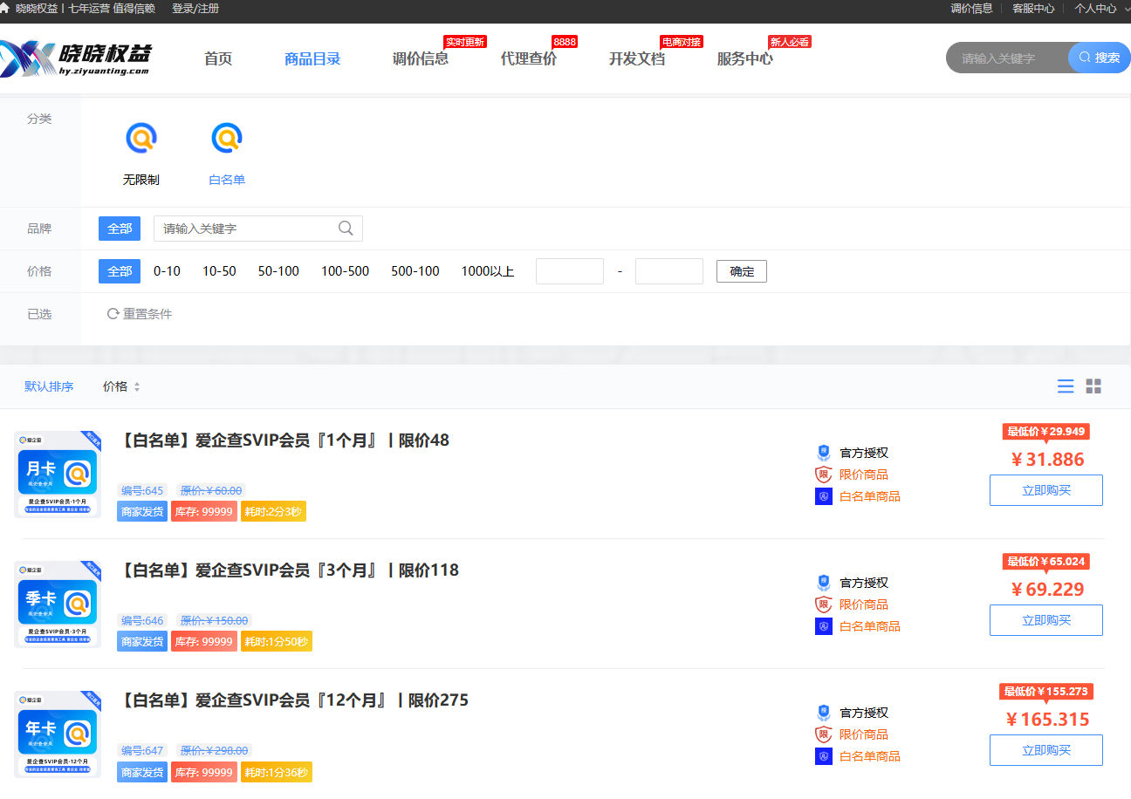Click the 晓晓权益 site logo
Screen dimensions: 1131x799
pos(77,58)
